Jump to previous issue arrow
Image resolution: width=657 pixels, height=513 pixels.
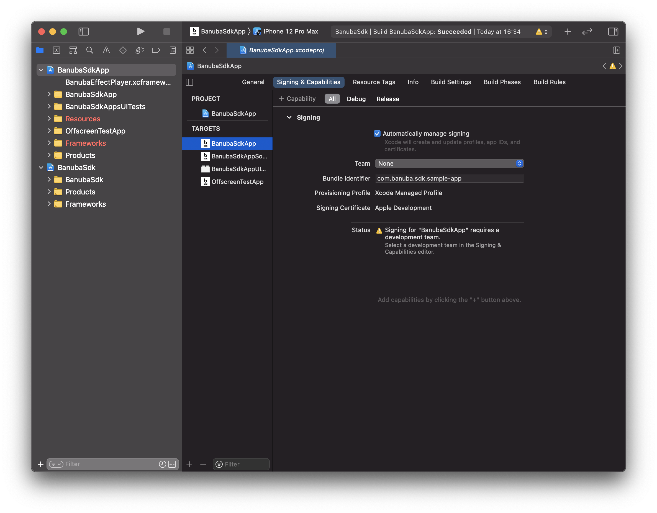click(x=604, y=66)
